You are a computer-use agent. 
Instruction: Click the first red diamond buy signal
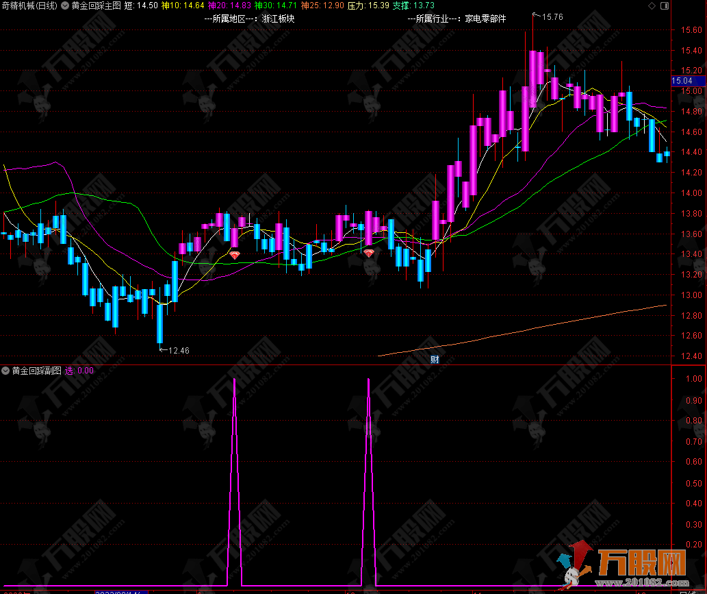tap(235, 255)
